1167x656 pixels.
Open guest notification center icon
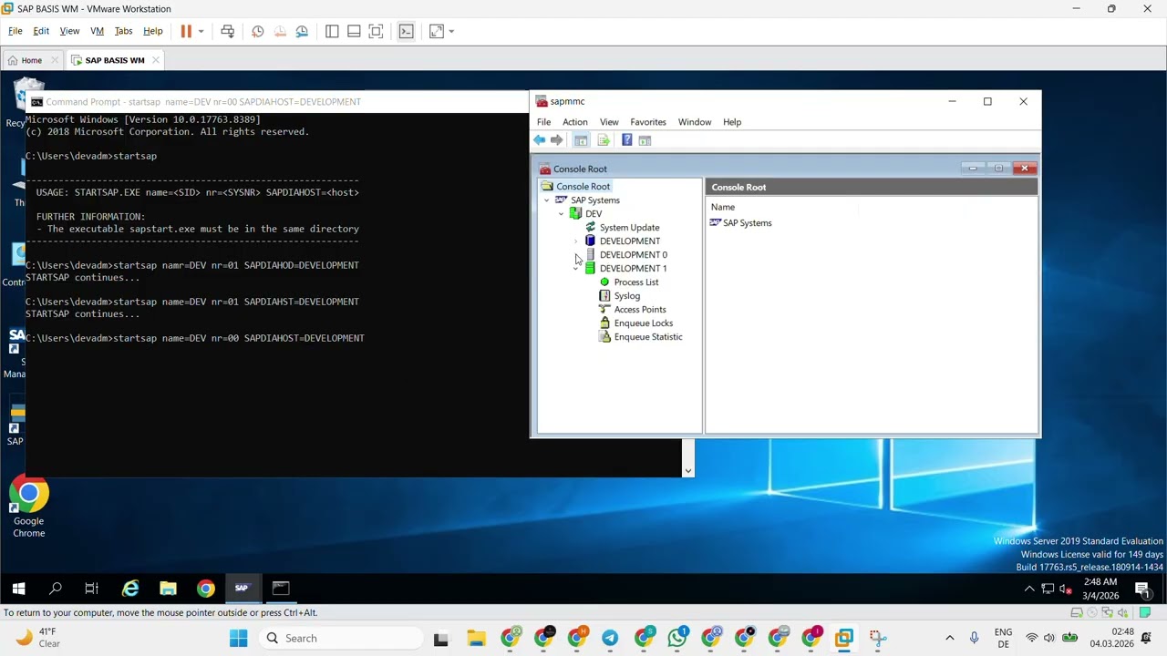(1142, 589)
